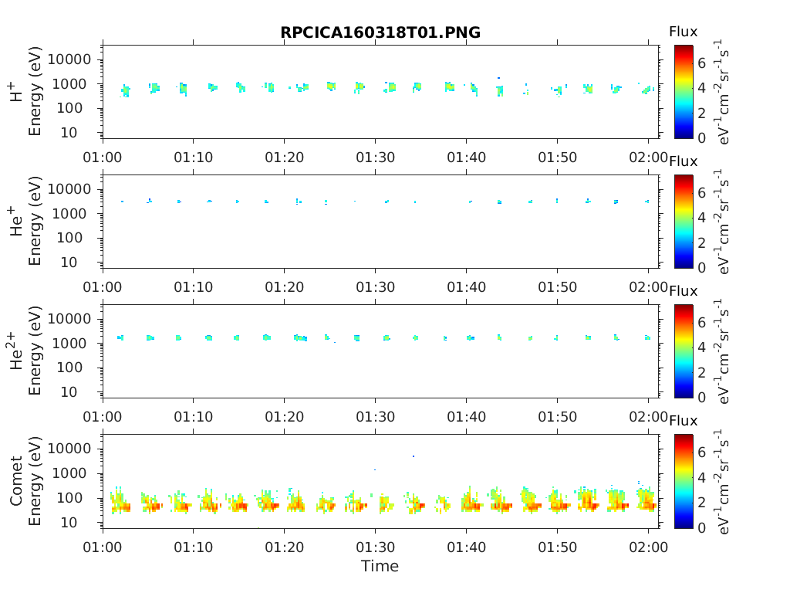Click the Comet y-axis label
The width and height of the screenshot is (790, 593).
coord(16,481)
